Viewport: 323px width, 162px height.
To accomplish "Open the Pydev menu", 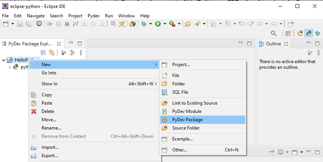I will [94, 16].
